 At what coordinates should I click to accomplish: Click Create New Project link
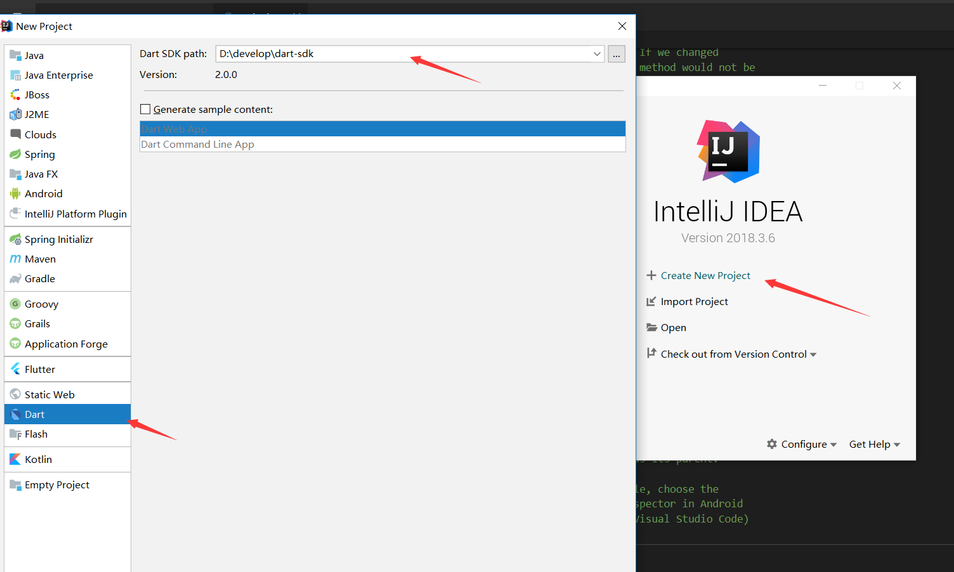(x=705, y=275)
